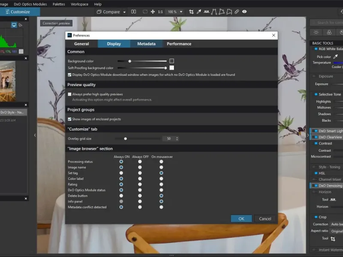Screen dimensions: 343x257
Task: Collapse the right panel arrow
Action: [x=308, y=135]
